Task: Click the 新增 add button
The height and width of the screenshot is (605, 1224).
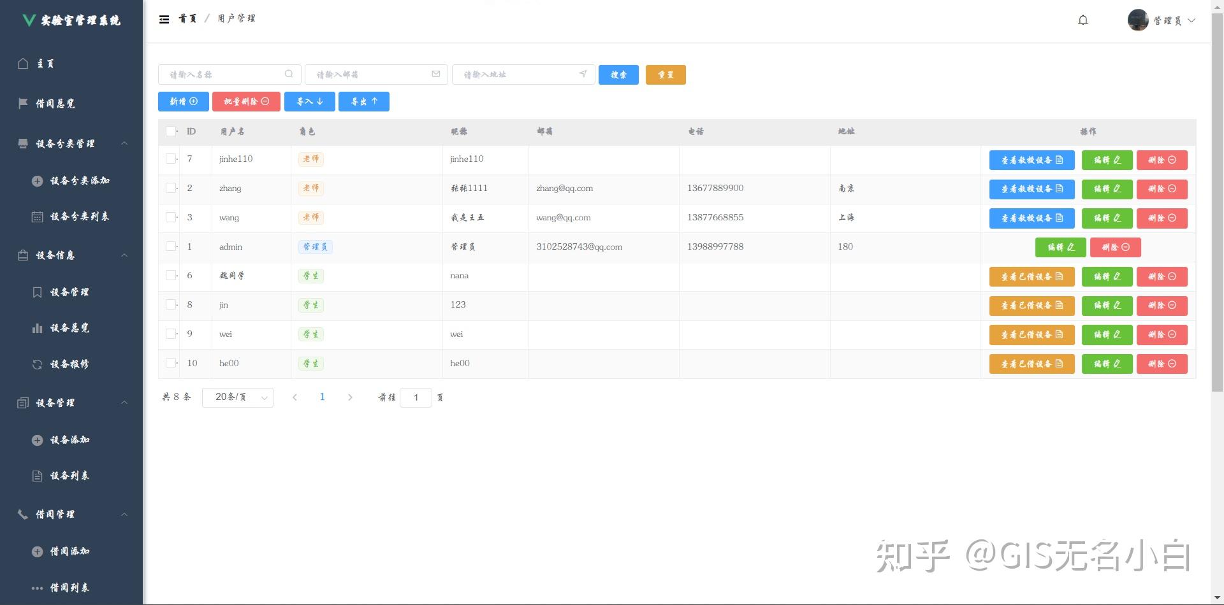Action: [183, 101]
